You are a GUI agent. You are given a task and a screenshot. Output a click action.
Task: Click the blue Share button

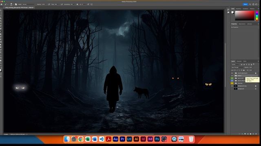tap(246, 4)
